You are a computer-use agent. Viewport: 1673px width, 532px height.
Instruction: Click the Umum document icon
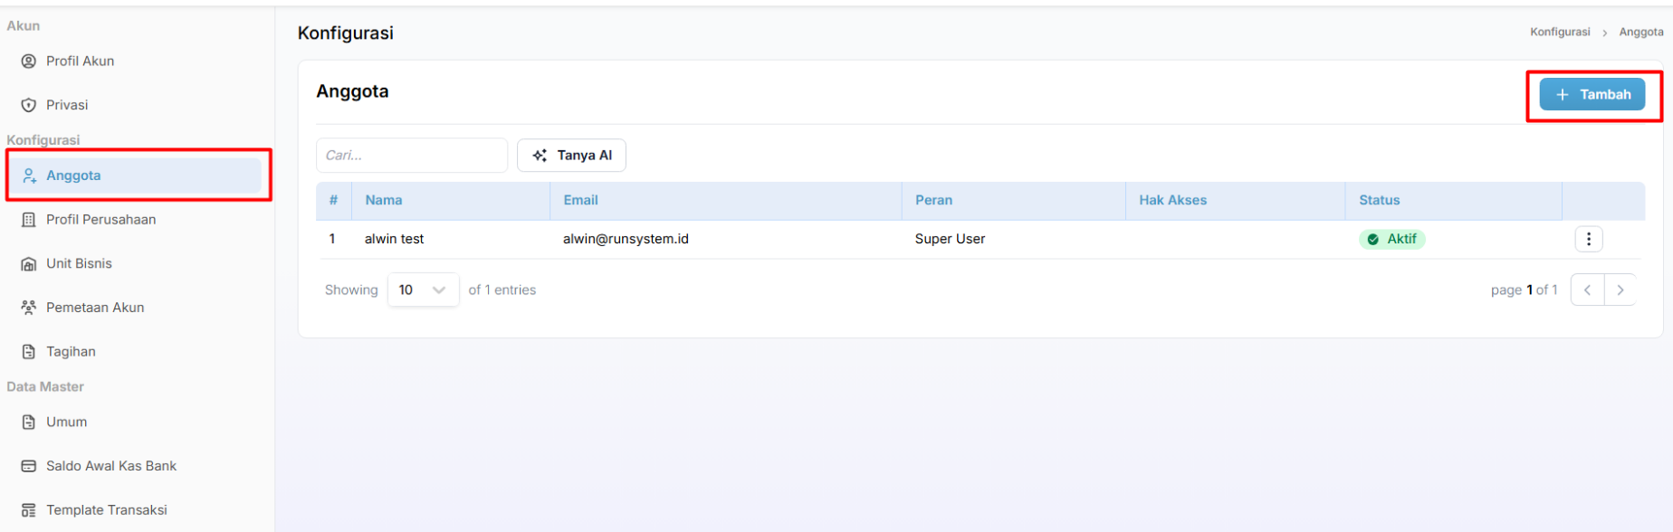[29, 422]
